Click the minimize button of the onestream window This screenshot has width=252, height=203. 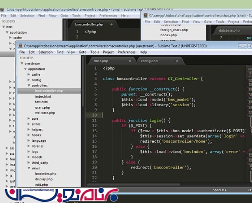(242, 46)
